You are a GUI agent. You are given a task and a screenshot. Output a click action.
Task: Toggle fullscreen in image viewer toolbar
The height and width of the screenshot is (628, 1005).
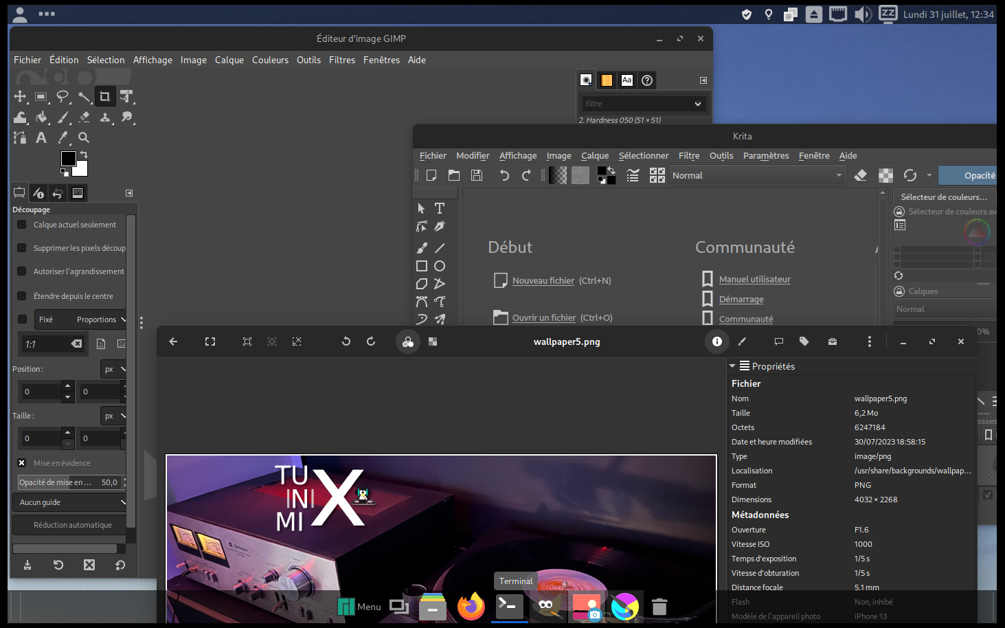[210, 341]
